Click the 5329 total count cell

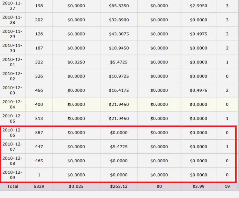pyautogui.click(x=39, y=186)
